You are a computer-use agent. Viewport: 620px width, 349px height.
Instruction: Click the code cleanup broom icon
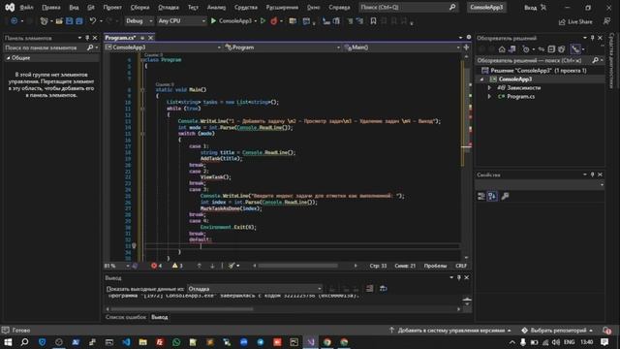(x=232, y=266)
